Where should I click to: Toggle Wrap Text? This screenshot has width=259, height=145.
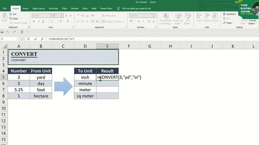109,16
